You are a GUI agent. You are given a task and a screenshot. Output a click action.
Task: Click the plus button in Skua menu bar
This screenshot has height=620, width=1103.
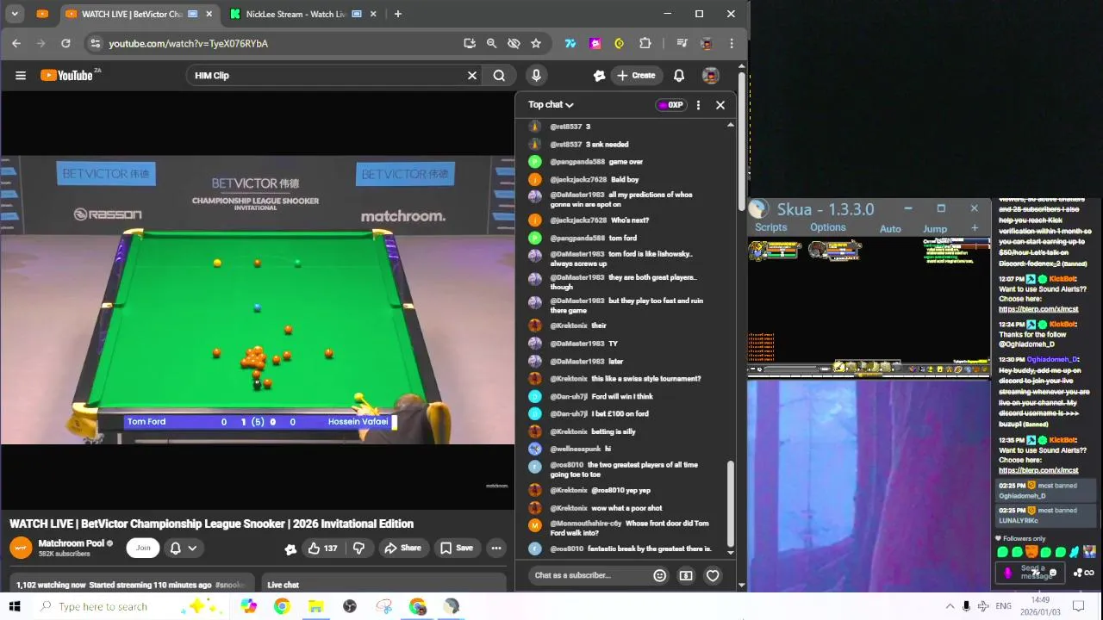975,228
